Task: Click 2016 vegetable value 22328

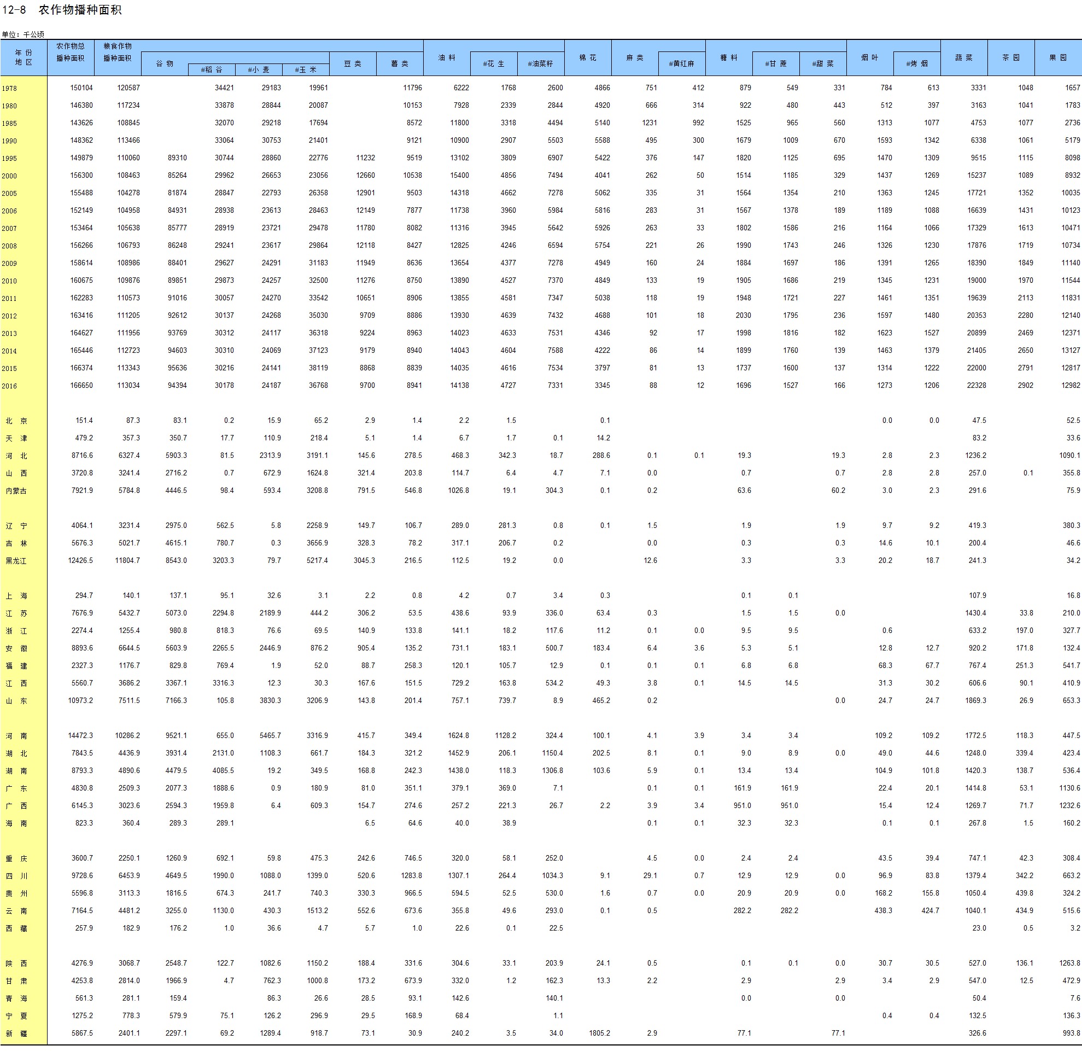Action: [976, 386]
